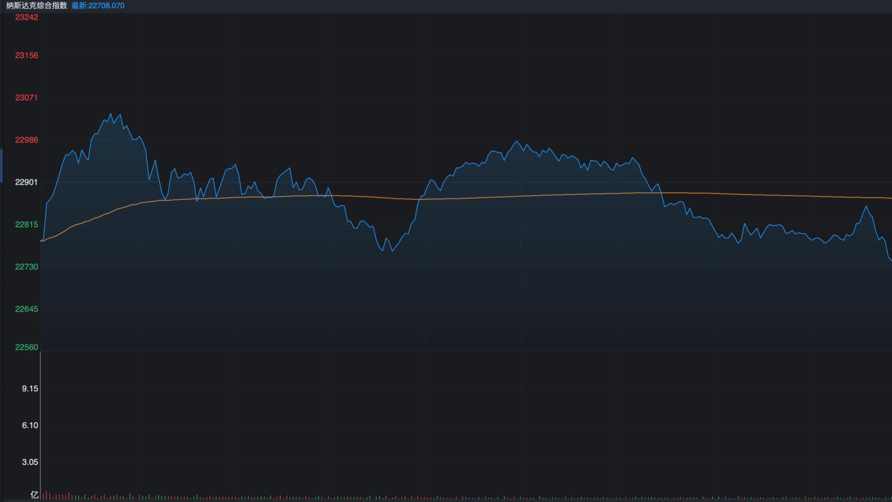The width and height of the screenshot is (892, 502).
Task: Click the 最新:22708.070 latest price label
Action: 98,6
